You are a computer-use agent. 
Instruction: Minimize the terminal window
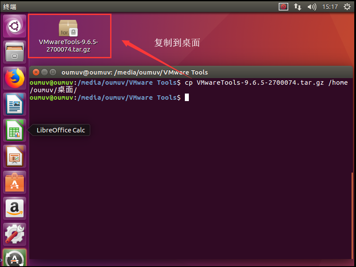click(x=44, y=72)
